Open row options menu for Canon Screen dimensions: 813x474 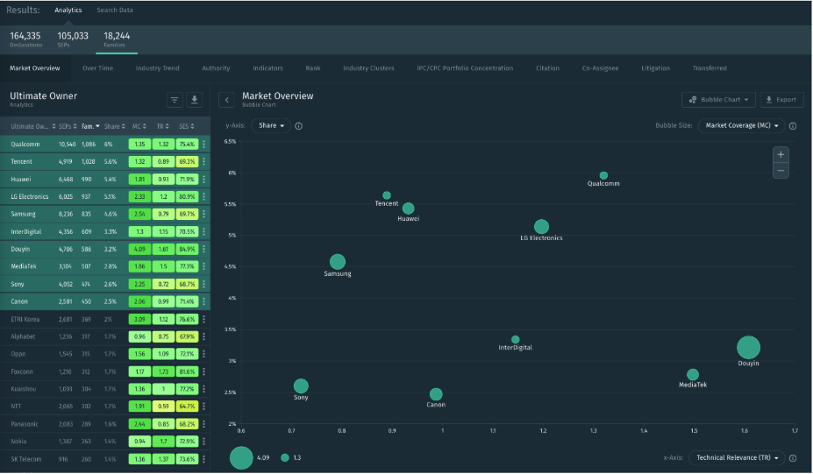pos(203,301)
